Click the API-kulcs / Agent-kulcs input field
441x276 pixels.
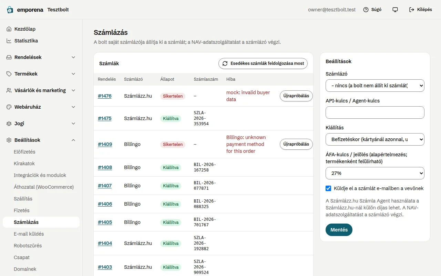click(375, 112)
